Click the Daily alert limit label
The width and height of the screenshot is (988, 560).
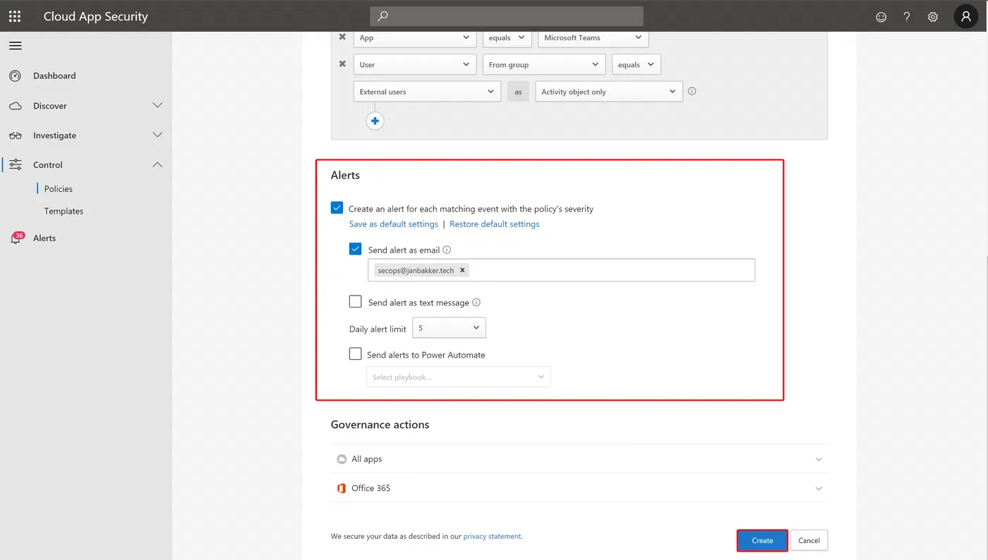[x=378, y=329]
